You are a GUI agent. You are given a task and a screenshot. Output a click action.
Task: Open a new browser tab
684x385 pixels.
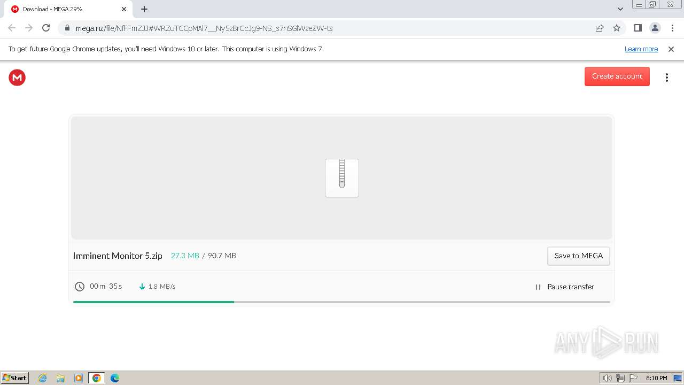[144, 9]
